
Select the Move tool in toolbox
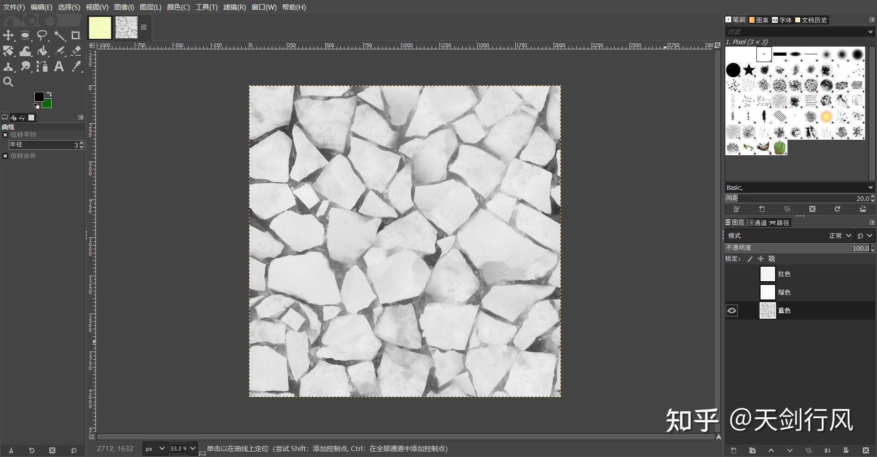click(x=8, y=36)
